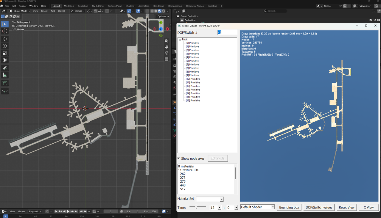Play the animation forward
381x218 pixels.
coord(68,211)
